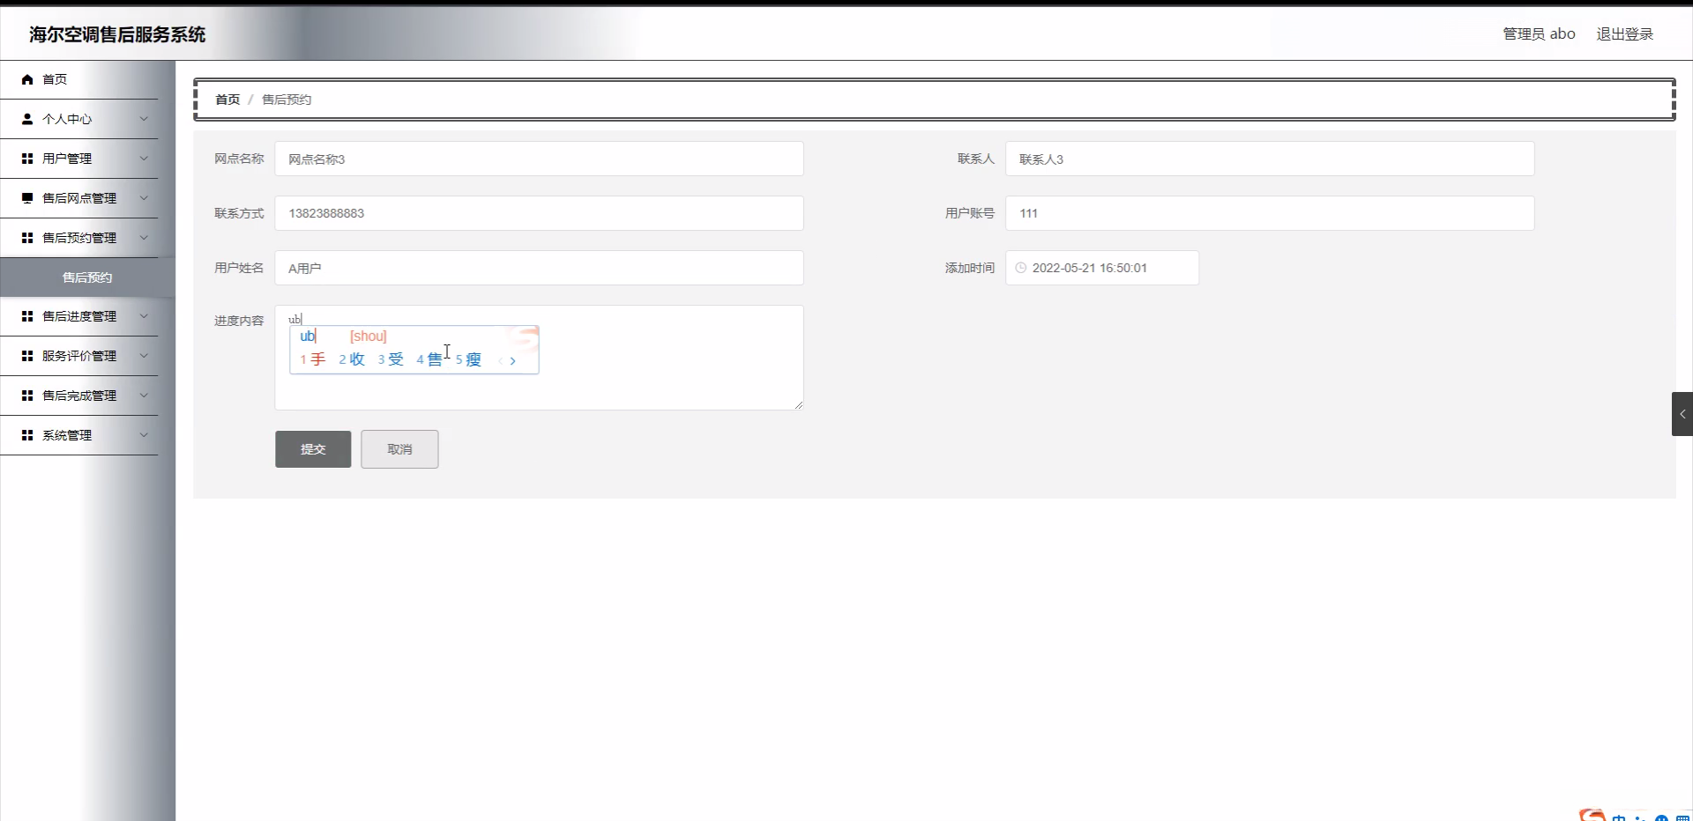Focus the 网点名称 input field
Viewport: 1693px width, 821px height.
click(539, 159)
